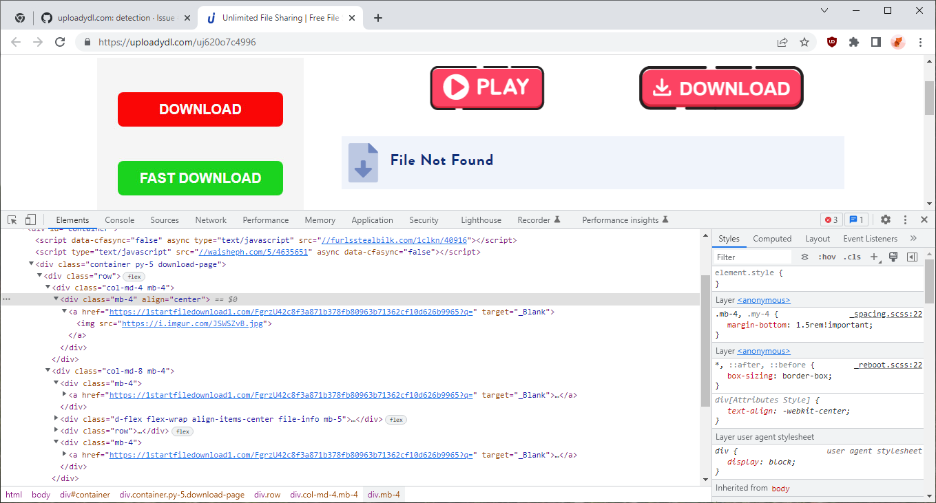The width and height of the screenshot is (936, 503).
Task: Click the FAST DOWNLOAD button
Action: tap(200, 178)
